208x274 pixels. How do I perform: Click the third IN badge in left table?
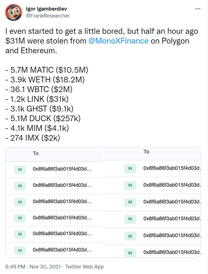pyautogui.click(x=20, y=202)
